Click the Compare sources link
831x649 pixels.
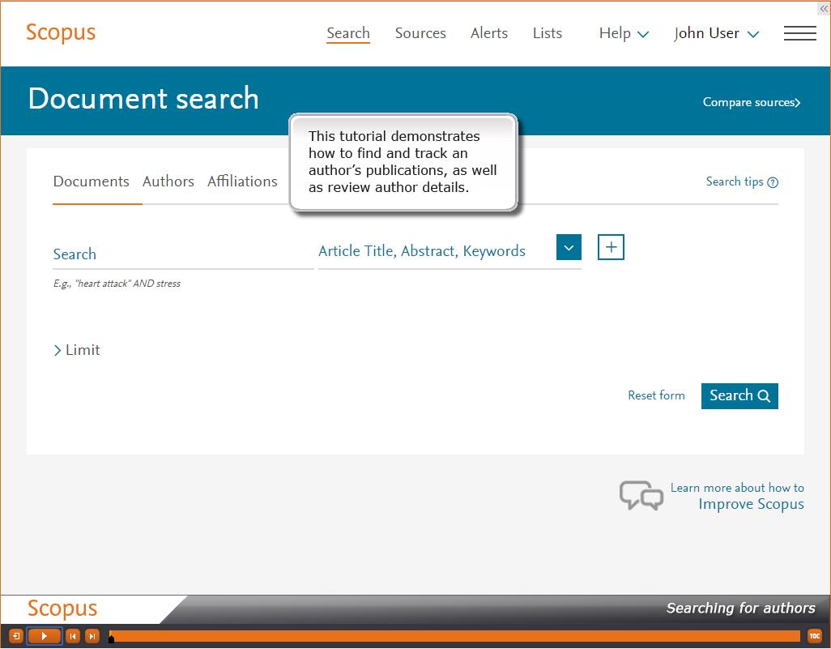click(x=752, y=102)
